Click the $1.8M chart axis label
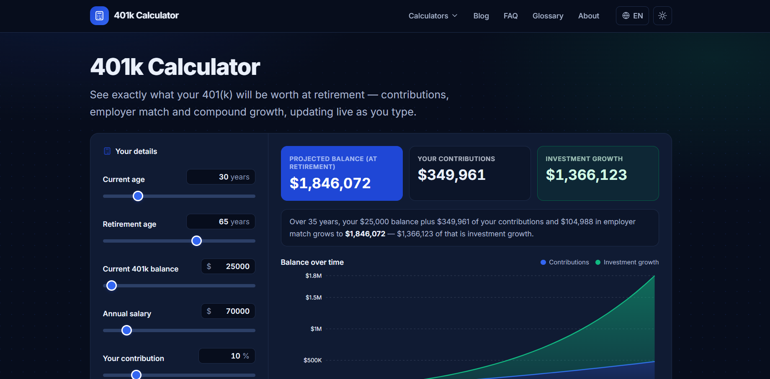 coord(314,276)
